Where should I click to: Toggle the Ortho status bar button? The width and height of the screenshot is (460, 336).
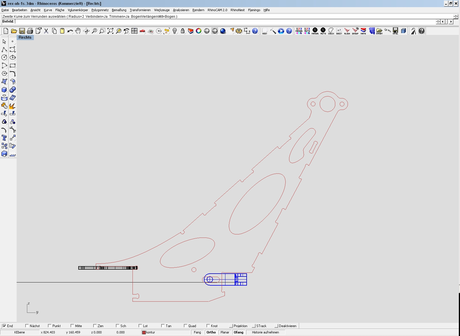tap(211, 332)
